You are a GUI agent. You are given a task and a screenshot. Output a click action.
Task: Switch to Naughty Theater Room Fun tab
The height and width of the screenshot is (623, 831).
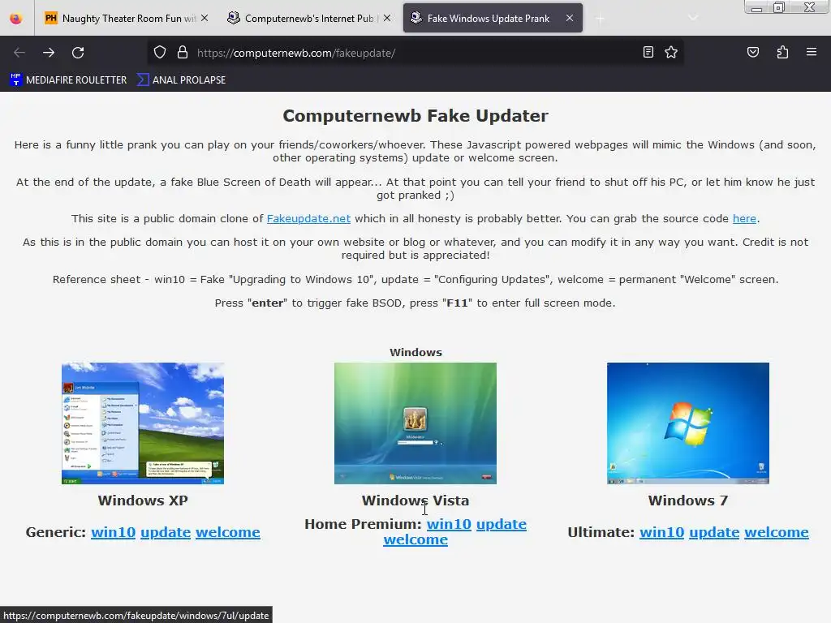click(x=126, y=19)
